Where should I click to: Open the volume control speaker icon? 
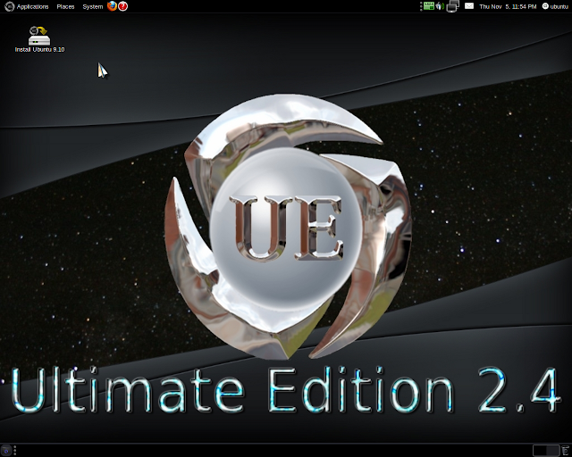click(x=440, y=6)
